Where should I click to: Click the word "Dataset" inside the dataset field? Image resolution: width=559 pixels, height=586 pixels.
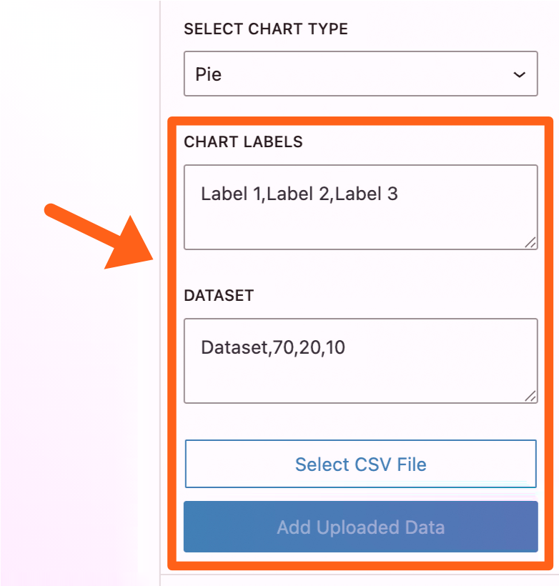point(234,348)
